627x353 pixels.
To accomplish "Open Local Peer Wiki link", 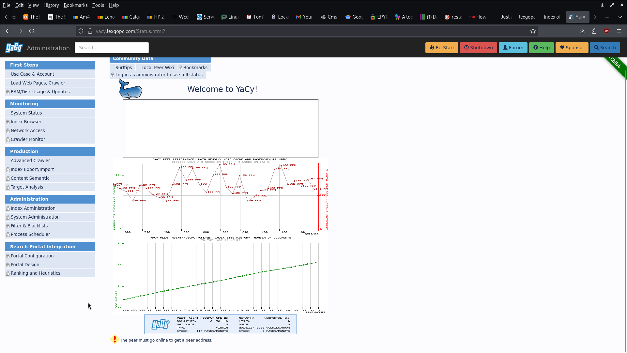I will pyautogui.click(x=158, y=68).
